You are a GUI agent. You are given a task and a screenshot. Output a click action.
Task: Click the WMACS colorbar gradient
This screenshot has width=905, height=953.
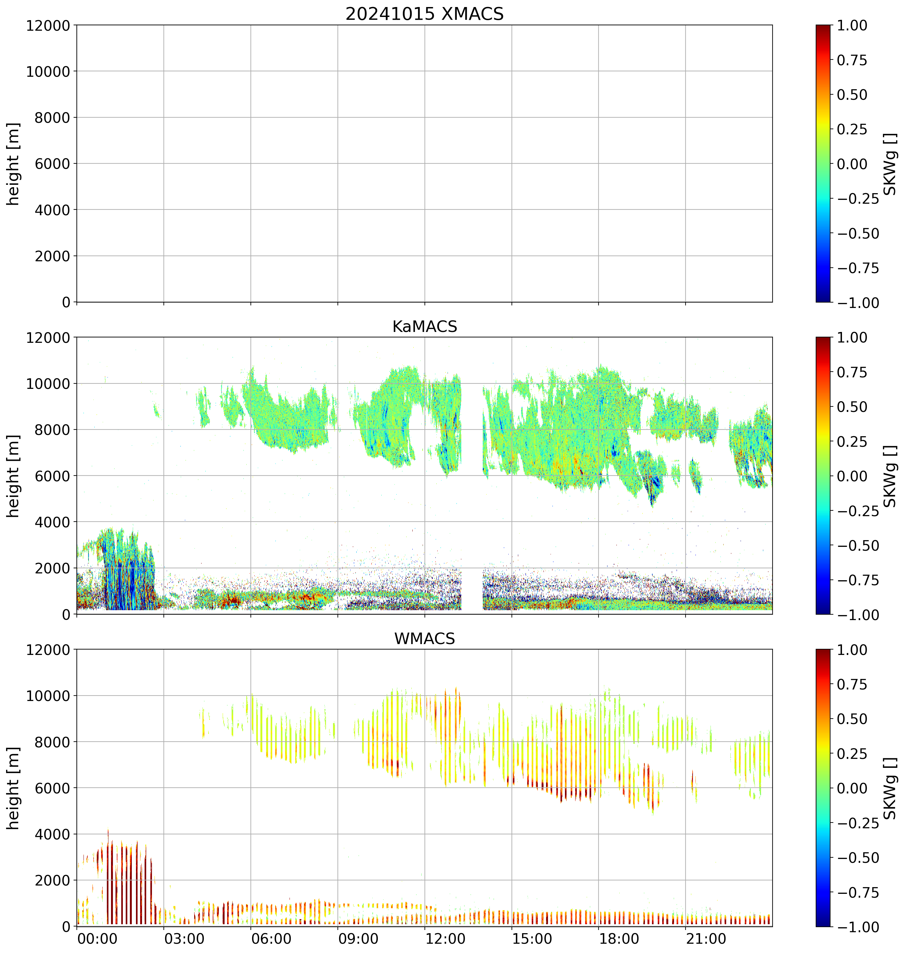click(x=823, y=788)
